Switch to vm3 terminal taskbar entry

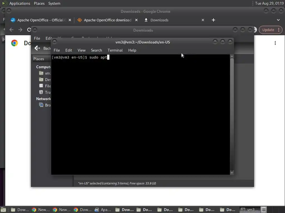click(x=250, y=210)
